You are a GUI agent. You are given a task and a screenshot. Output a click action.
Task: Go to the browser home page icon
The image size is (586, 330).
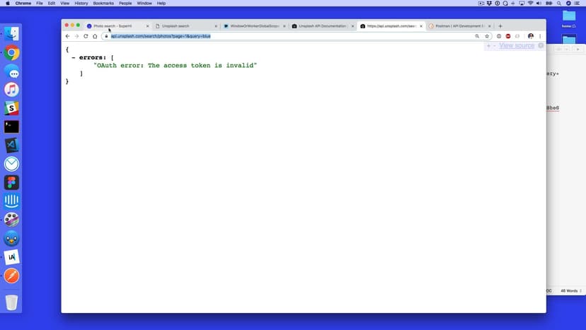(x=95, y=36)
